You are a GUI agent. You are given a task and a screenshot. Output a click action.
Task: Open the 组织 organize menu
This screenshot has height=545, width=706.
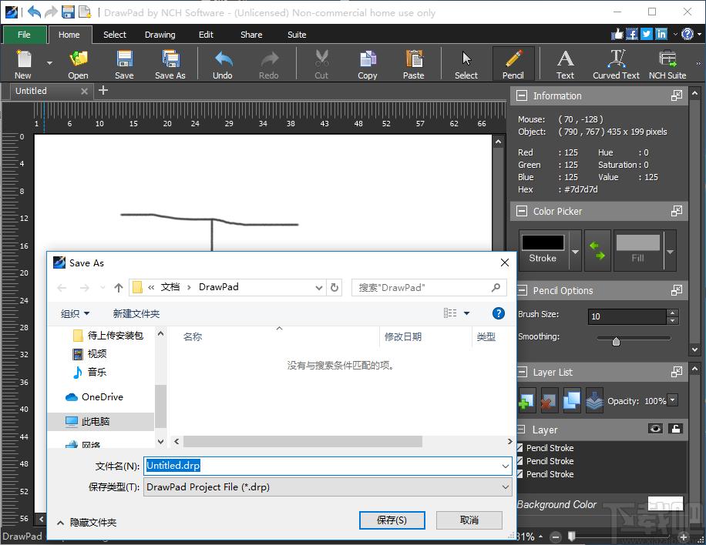[x=75, y=313]
